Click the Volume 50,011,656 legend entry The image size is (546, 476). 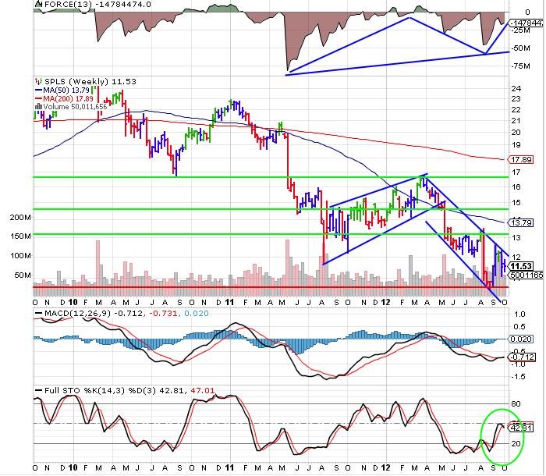[x=75, y=107]
